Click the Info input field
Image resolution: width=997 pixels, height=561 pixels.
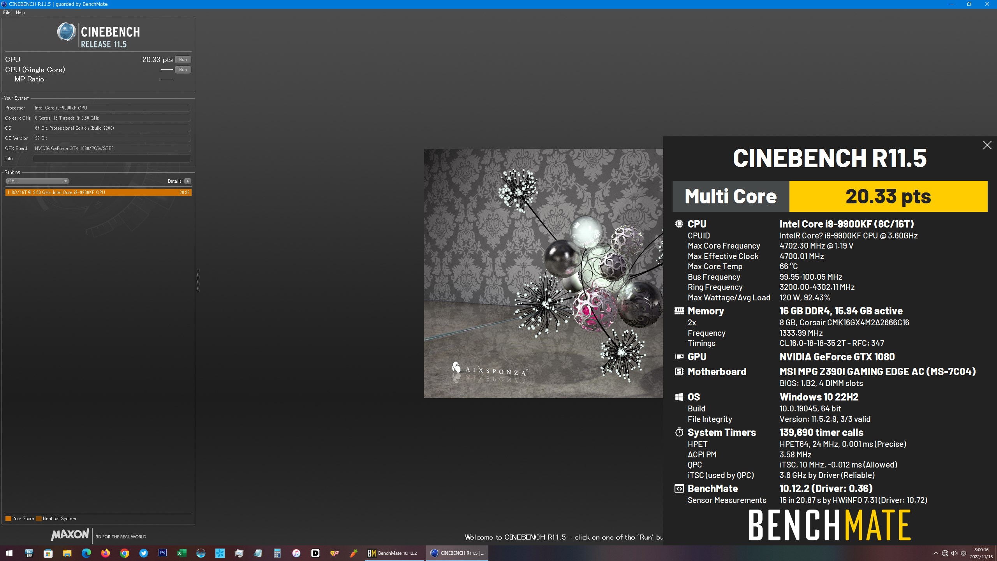(112, 159)
